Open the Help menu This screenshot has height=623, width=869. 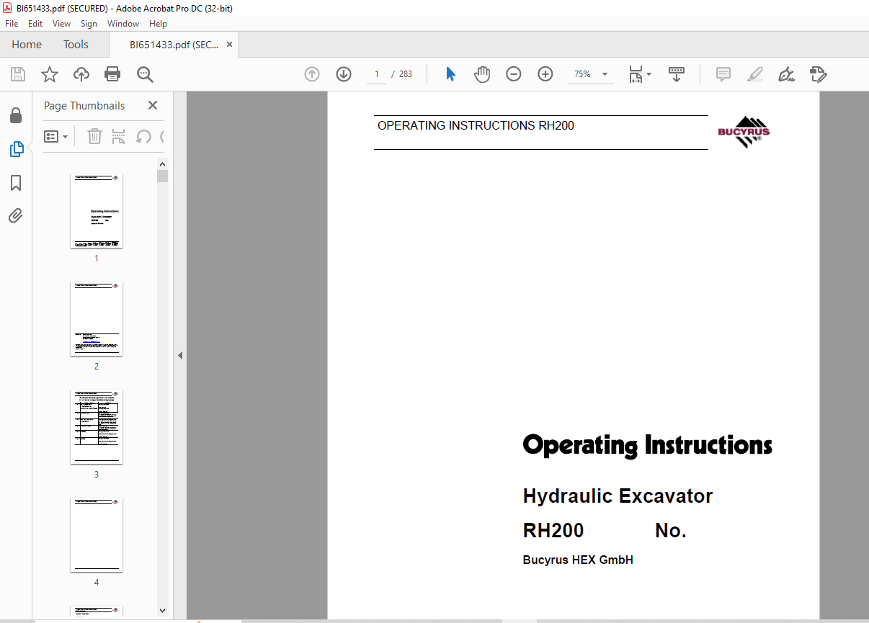coord(158,24)
